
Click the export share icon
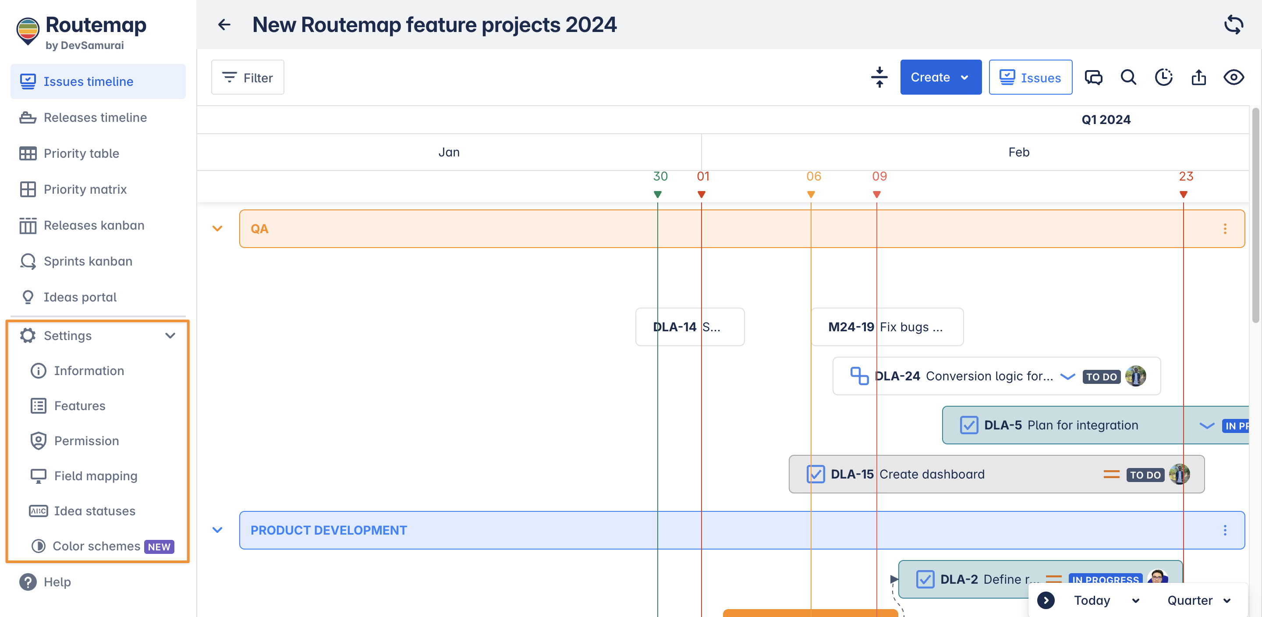pos(1198,78)
